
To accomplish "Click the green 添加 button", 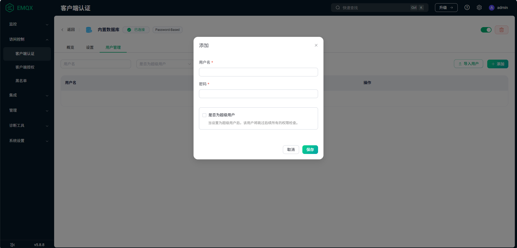I will [x=498, y=64].
